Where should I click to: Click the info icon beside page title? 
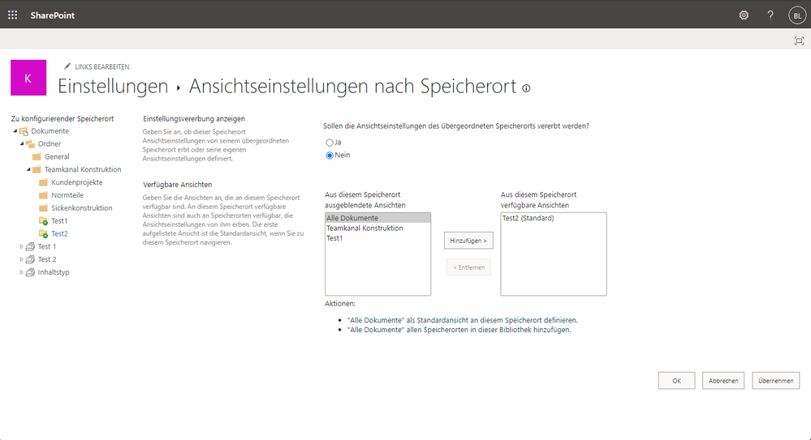[x=526, y=88]
